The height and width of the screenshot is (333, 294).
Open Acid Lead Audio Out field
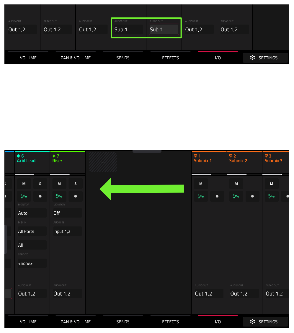point(32,293)
